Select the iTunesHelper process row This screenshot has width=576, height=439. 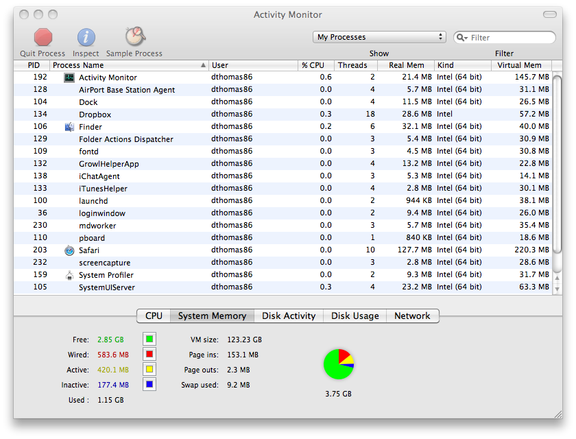pos(283,189)
